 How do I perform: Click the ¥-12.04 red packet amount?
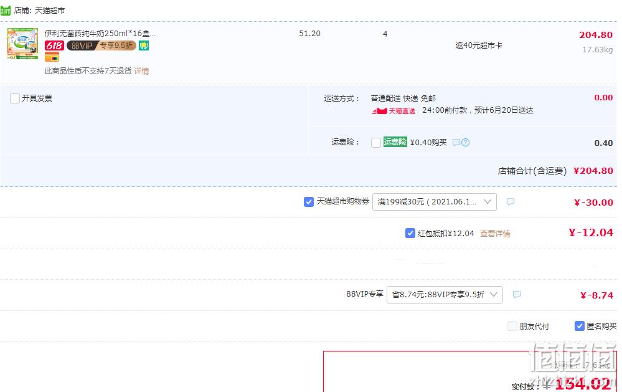tap(591, 232)
